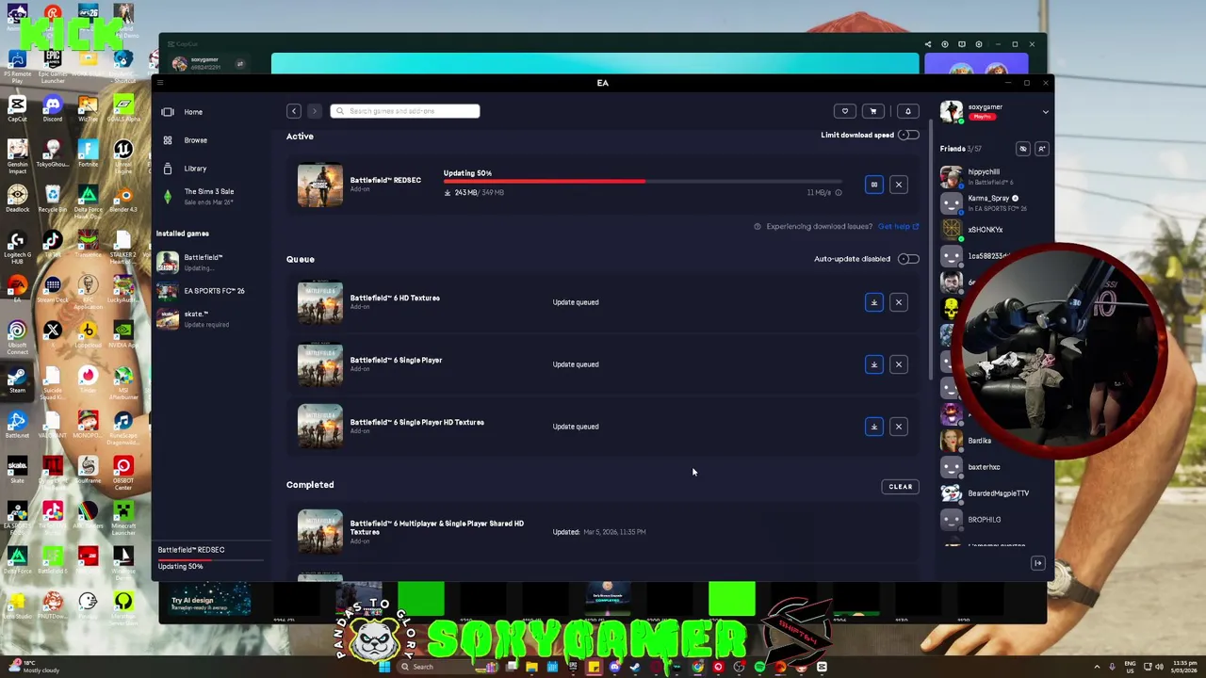
Task: Open Steam from the taskbar
Action: [x=635, y=667]
